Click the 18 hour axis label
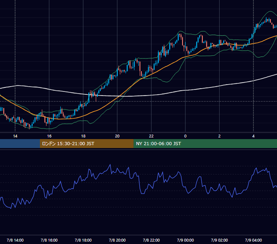 click(83, 136)
